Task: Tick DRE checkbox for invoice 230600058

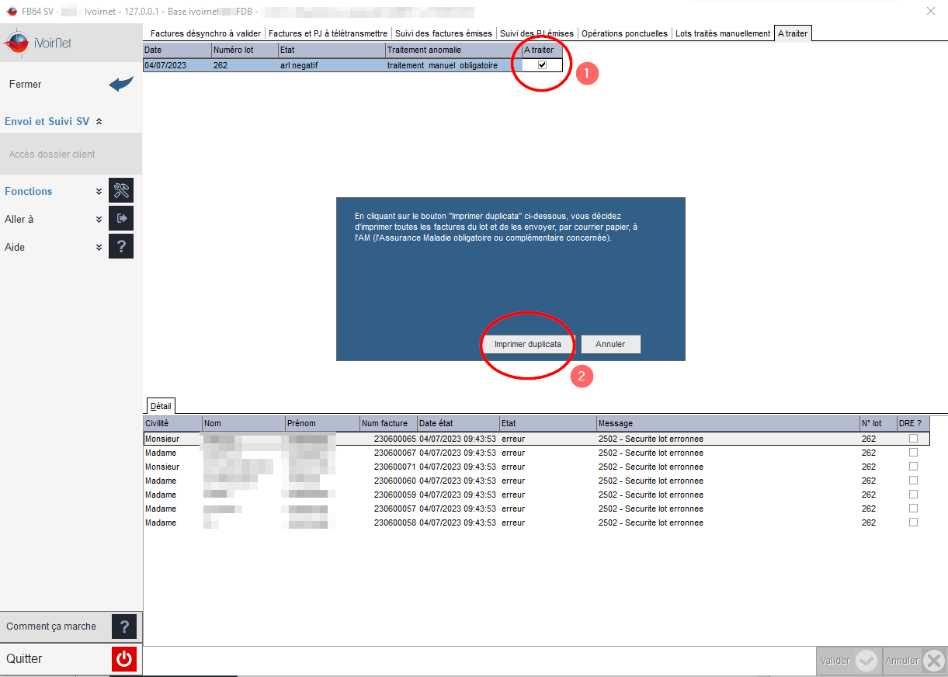Action: click(913, 523)
